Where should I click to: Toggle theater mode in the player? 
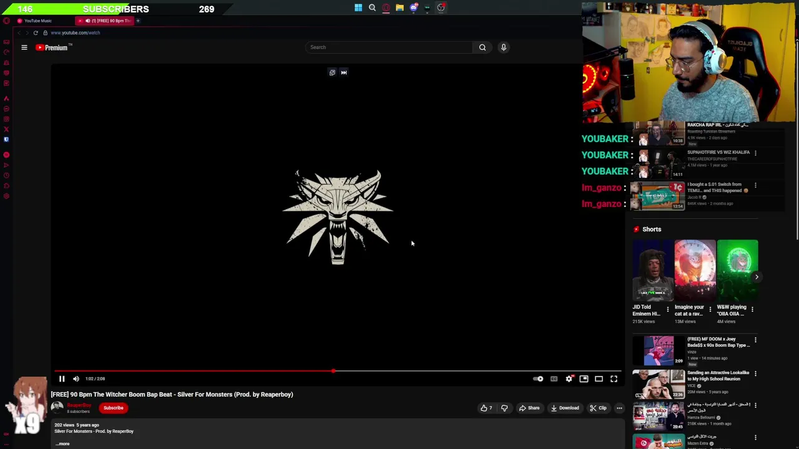tap(599, 379)
